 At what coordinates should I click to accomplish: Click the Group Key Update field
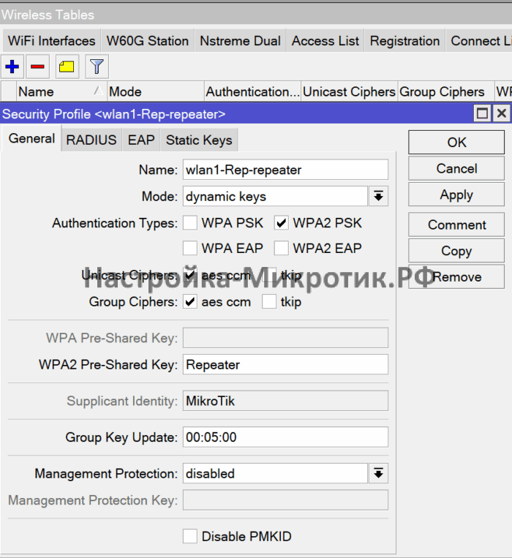coord(285,437)
